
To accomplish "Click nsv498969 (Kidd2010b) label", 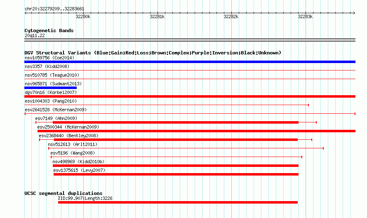I will [78, 162].
